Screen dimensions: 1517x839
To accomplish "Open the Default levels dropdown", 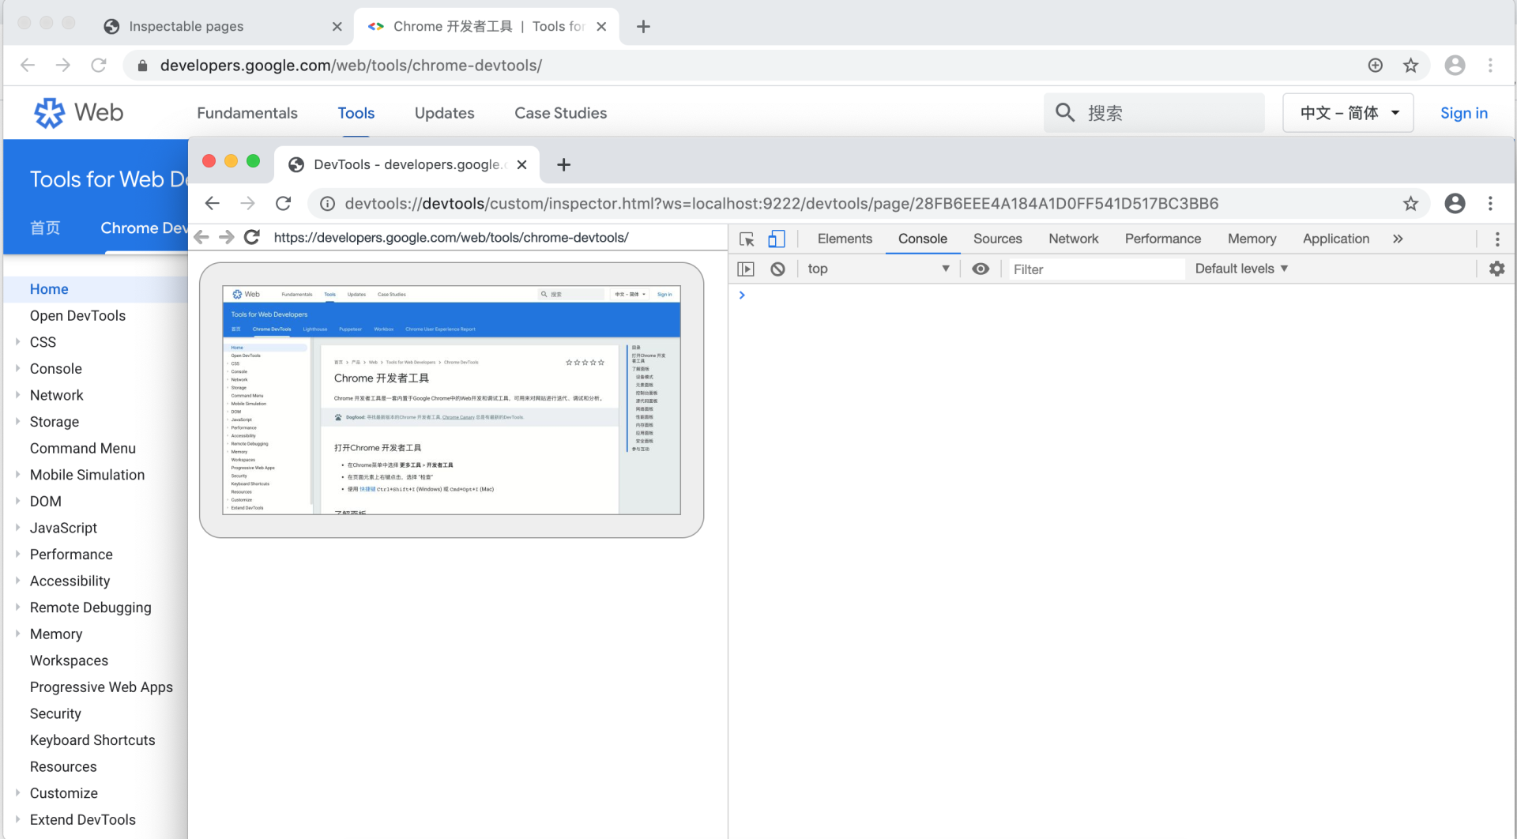I will (x=1240, y=269).
